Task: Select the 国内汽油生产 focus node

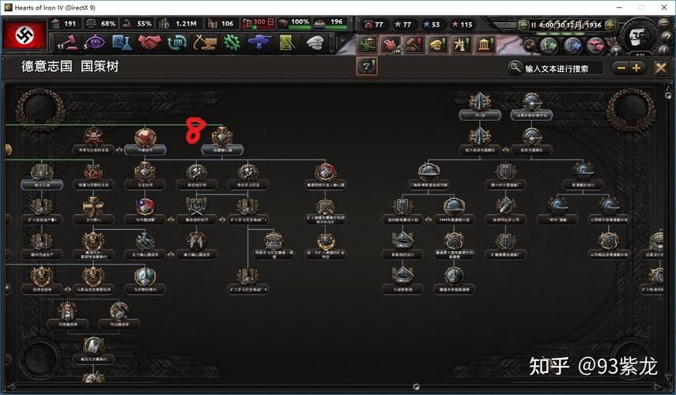Action: pos(41,246)
